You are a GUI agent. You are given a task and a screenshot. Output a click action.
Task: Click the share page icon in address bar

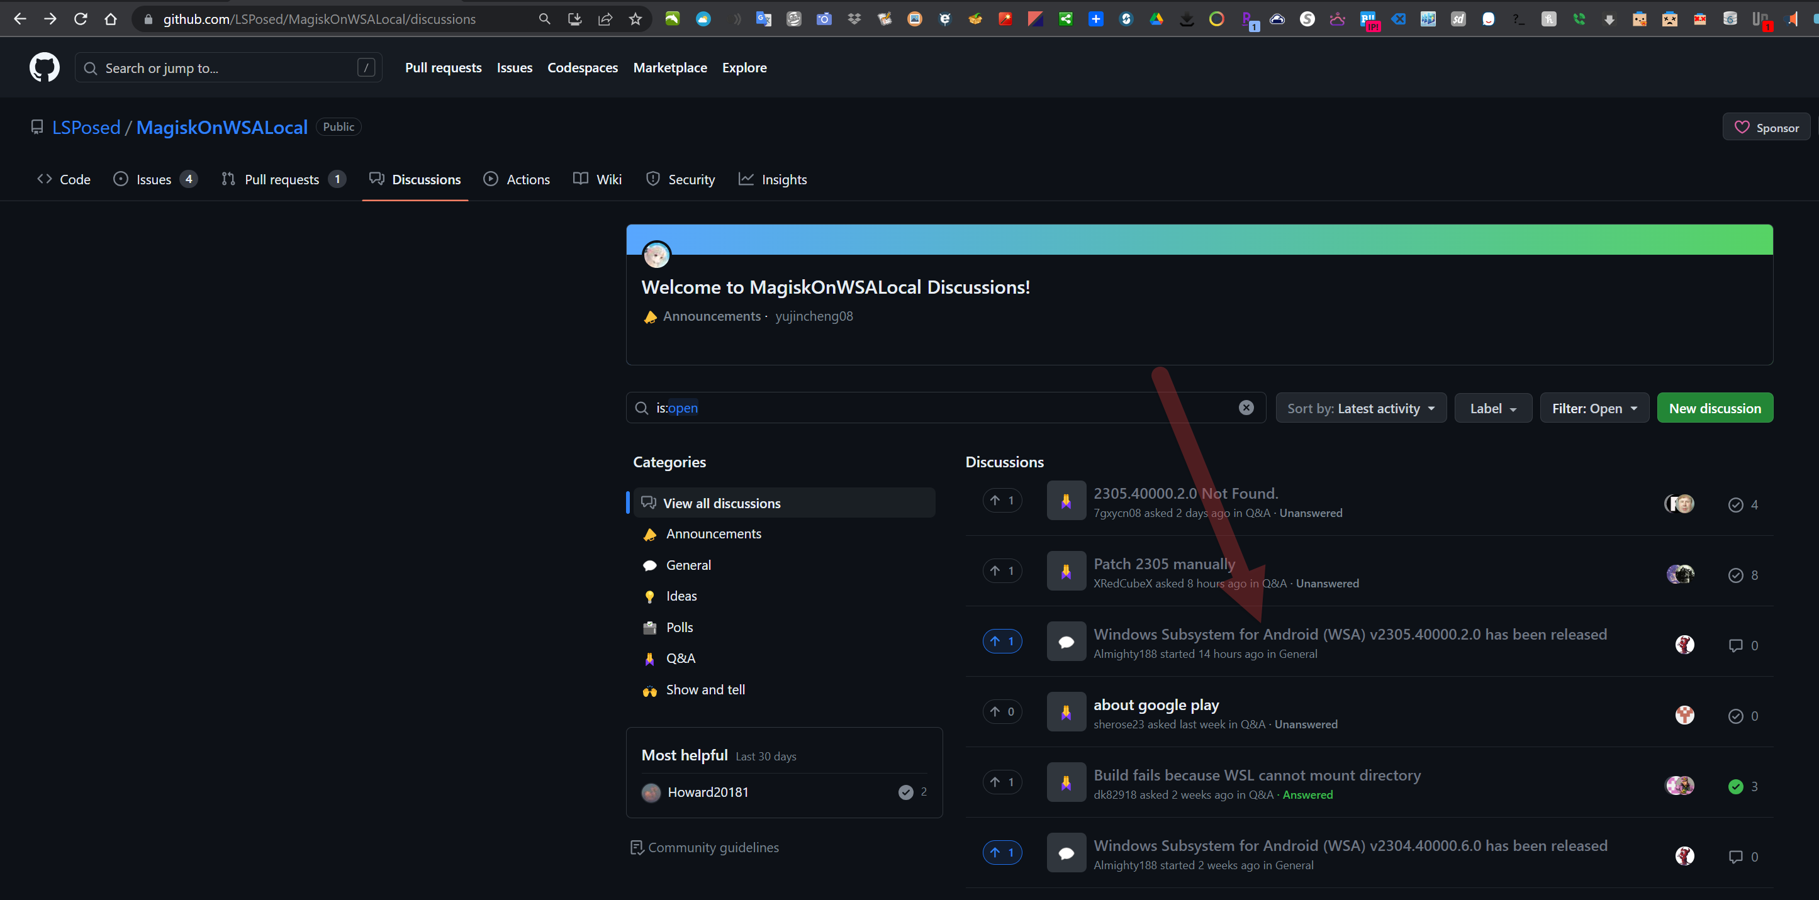(x=605, y=19)
